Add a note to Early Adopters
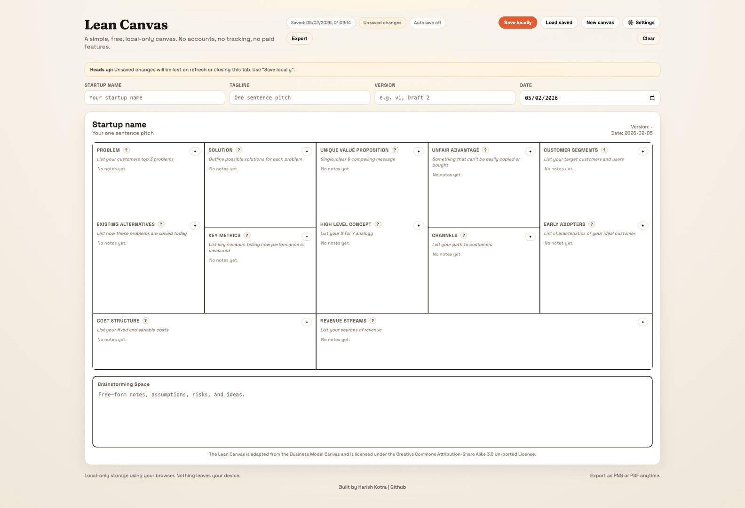 (x=643, y=226)
